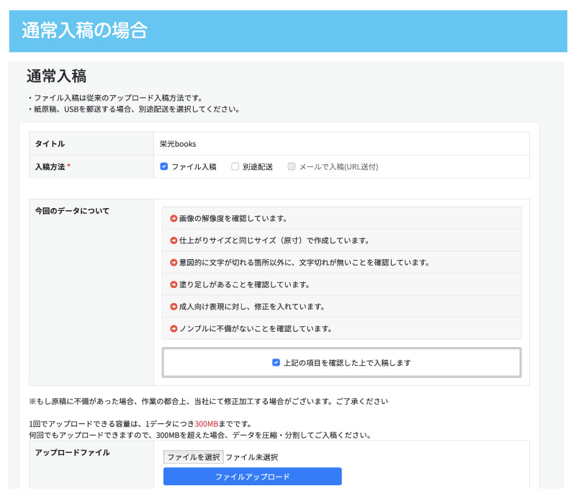
Task: Check the メールで入稿(URL送付) checkbox
Action: pyautogui.click(x=292, y=166)
